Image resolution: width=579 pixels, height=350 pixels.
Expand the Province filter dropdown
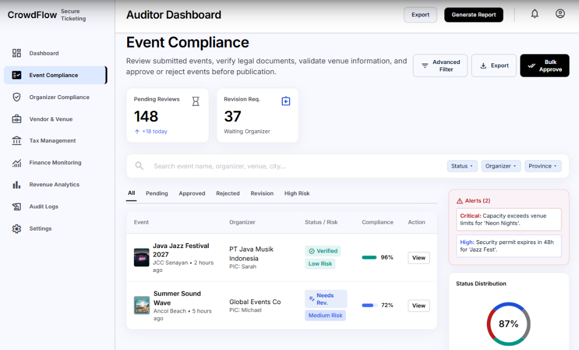tap(543, 166)
